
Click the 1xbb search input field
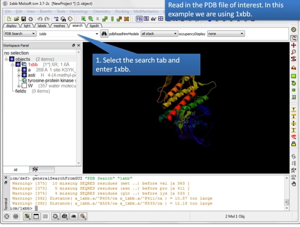pos(66,34)
